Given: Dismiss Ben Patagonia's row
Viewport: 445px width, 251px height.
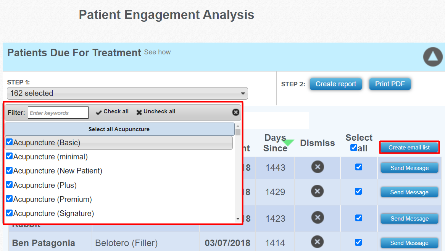Looking at the screenshot, I should click(318, 242).
